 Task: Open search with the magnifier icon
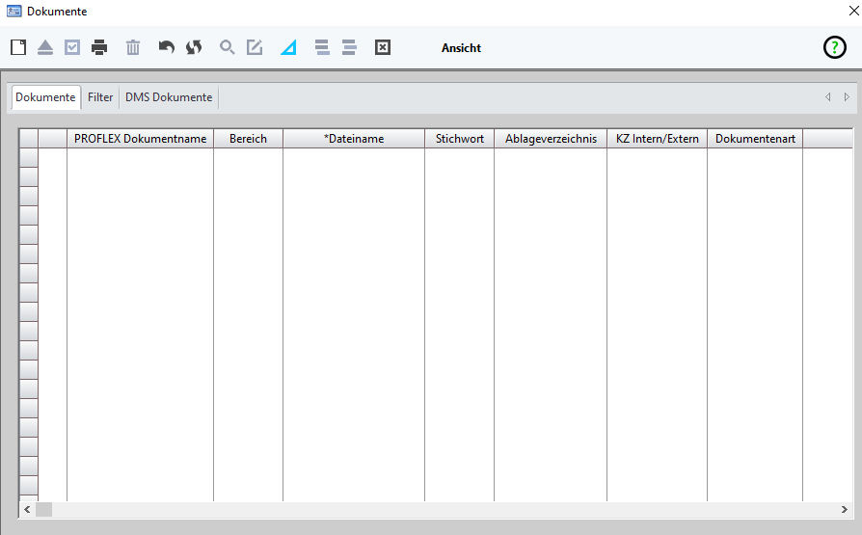click(228, 47)
